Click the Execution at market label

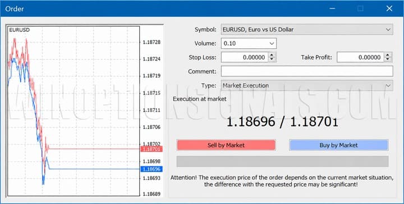tap(199, 99)
